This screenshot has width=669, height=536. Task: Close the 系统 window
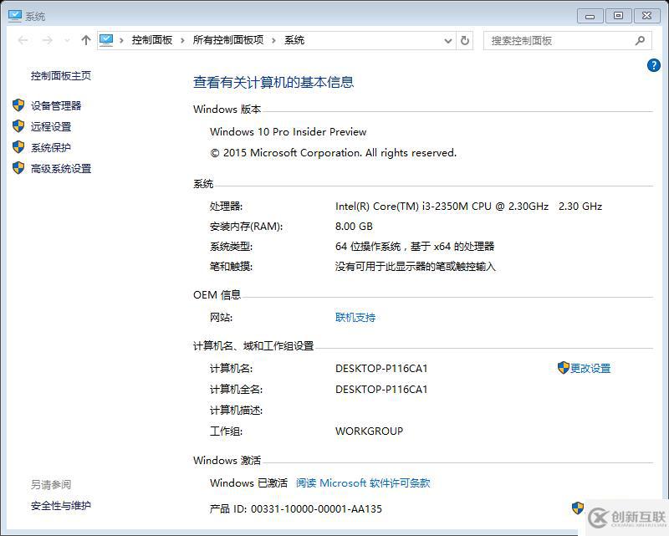pyautogui.click(x=646, y=16)
